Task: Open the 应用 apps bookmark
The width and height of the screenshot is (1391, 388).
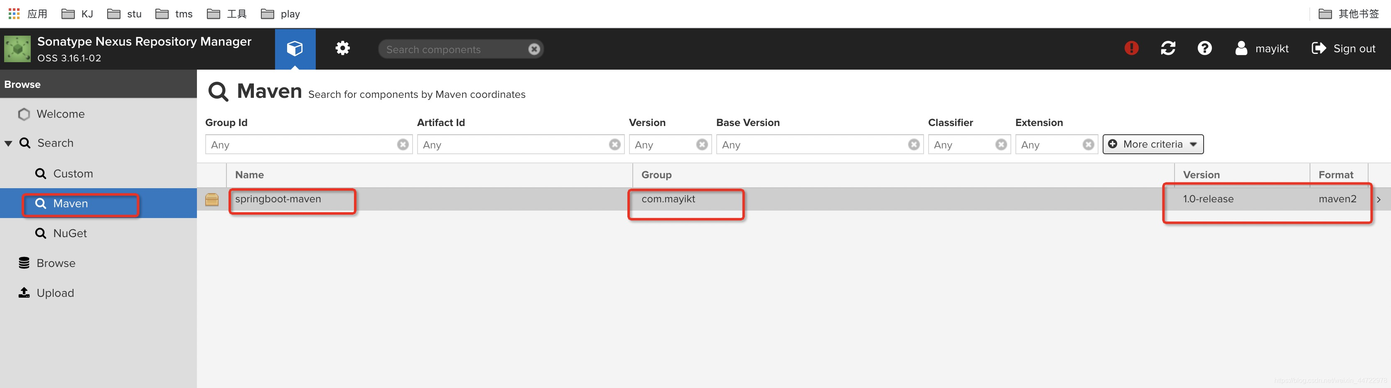Action: coord(27,13)
